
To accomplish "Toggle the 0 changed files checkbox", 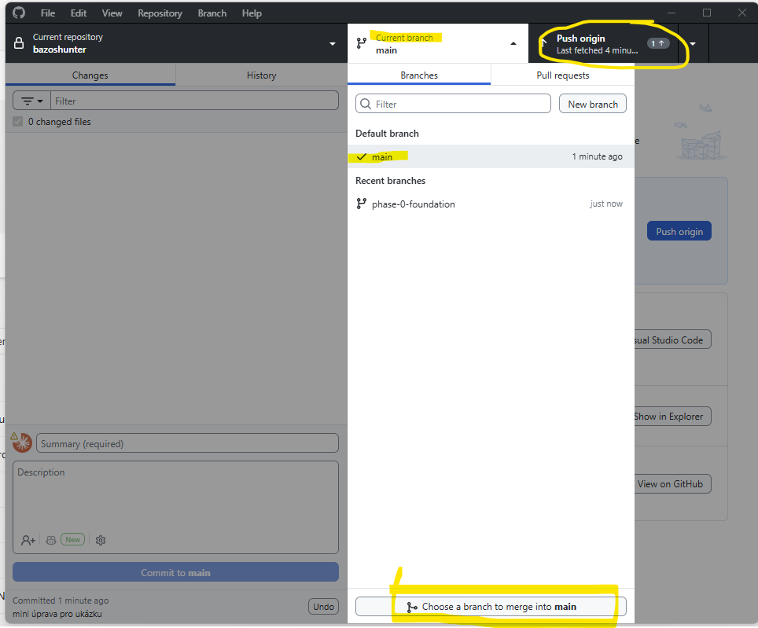I will tap(18, 122).
